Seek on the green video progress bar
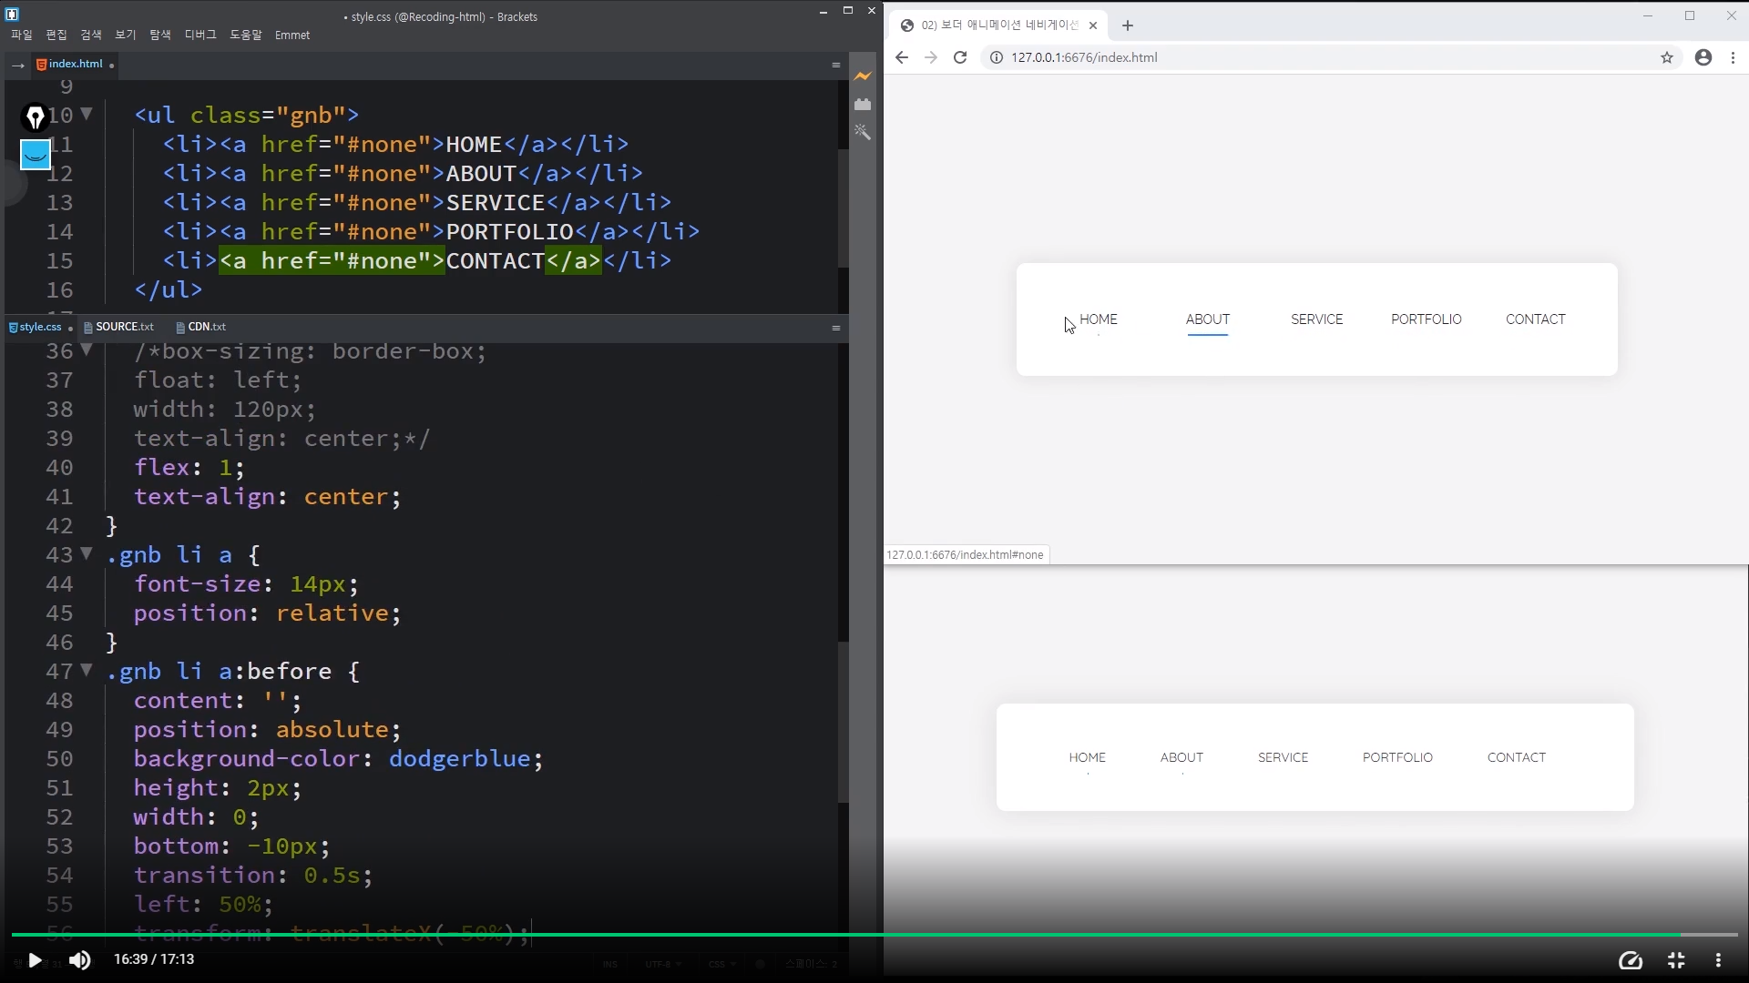 pyautogui.click(x=874, y=935)
